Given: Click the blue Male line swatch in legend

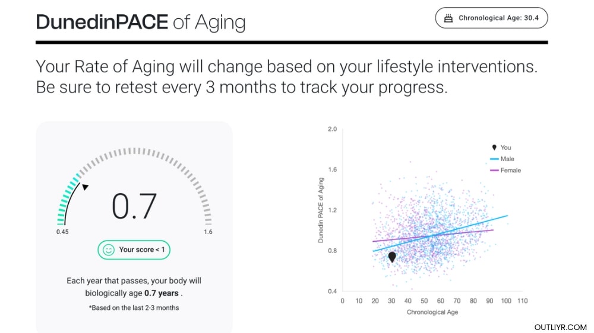Looking at the screenshot, I should (x=493, y=159).
